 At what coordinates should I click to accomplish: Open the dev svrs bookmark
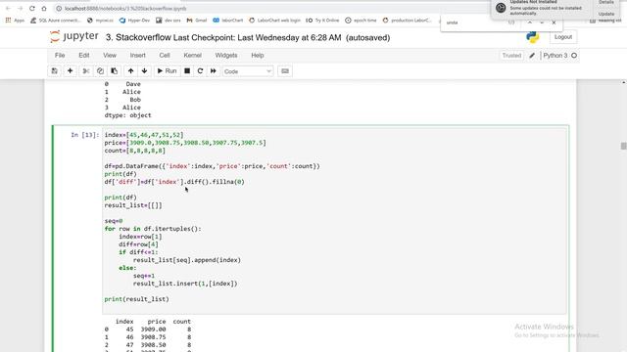tap(169, 21)
